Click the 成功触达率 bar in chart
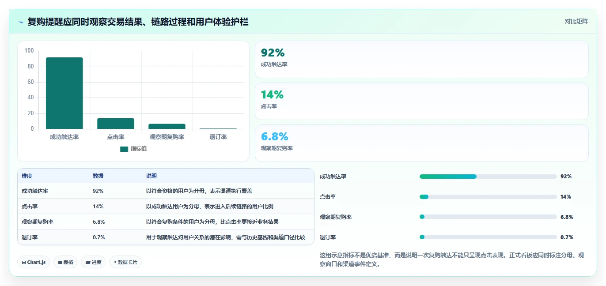The width and height of the screenshot is (606, 286). point(64,93)
